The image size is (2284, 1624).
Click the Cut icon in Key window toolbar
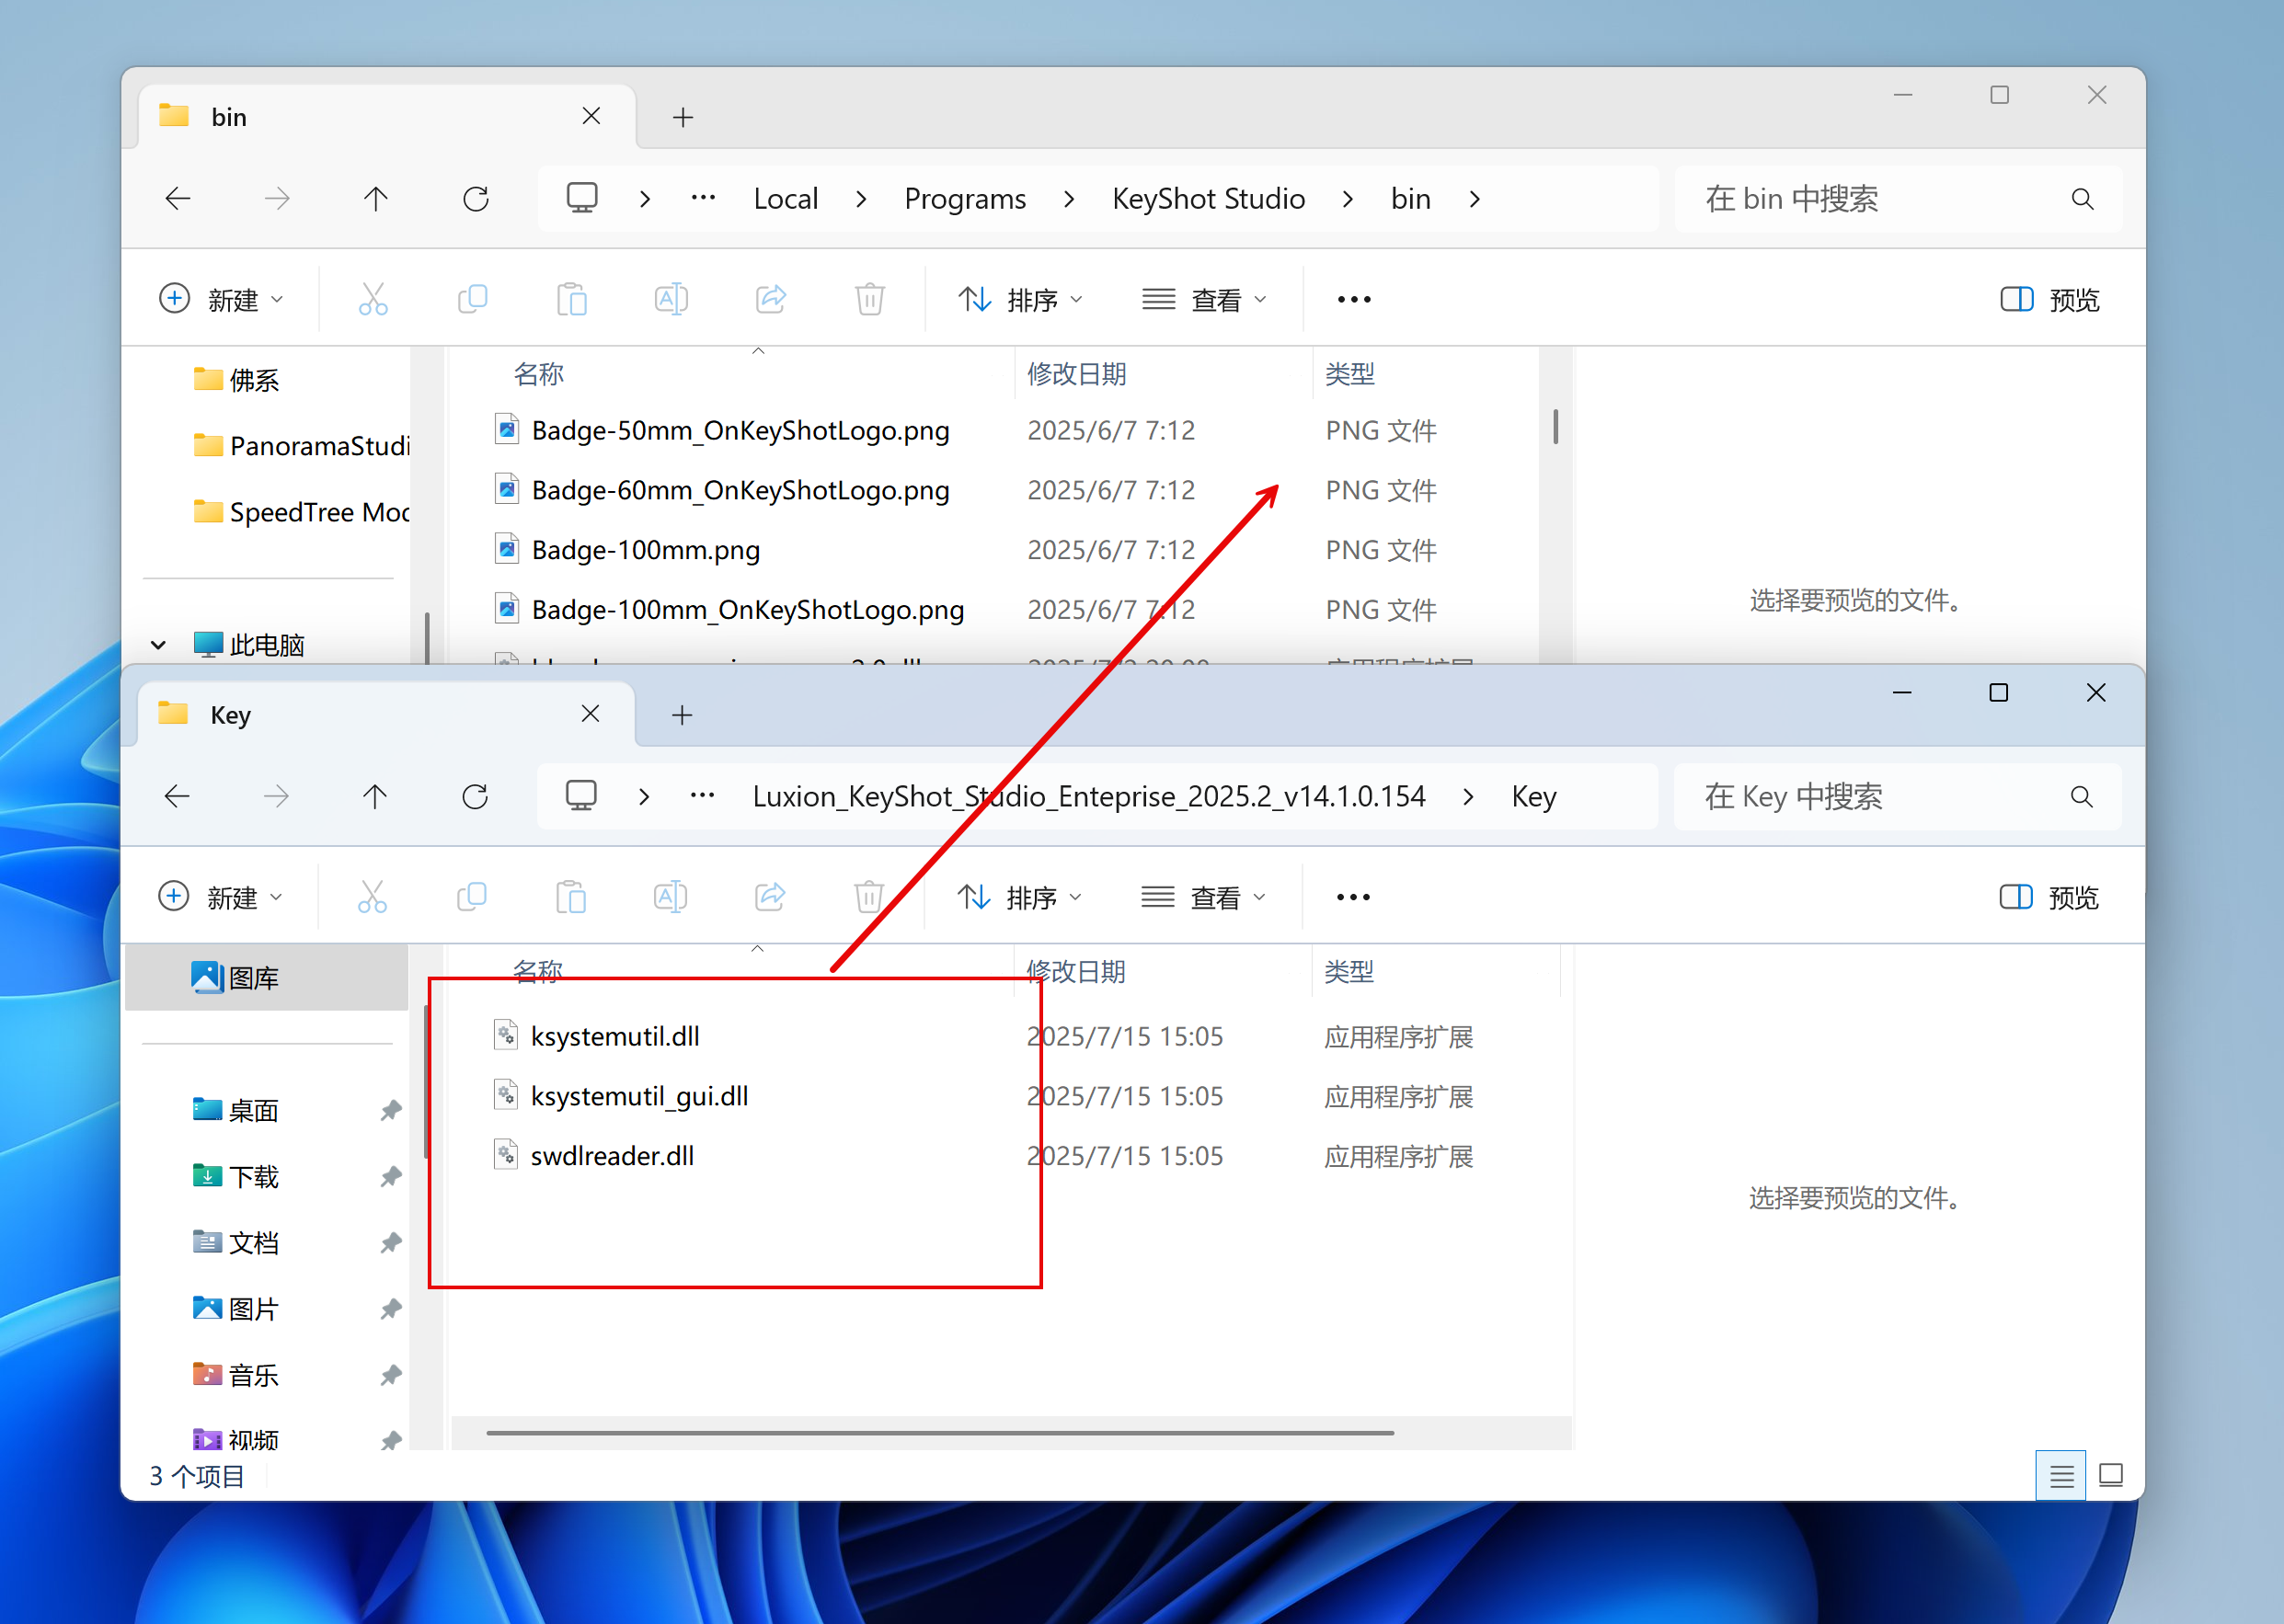(x=372, y=897)
